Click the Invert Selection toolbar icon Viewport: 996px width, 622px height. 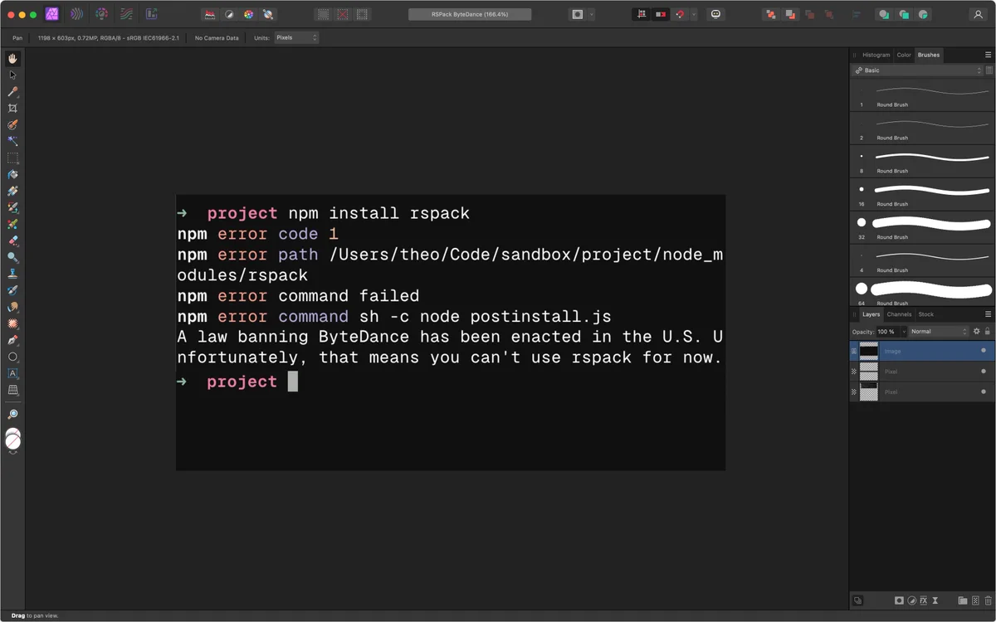[362, 14]
